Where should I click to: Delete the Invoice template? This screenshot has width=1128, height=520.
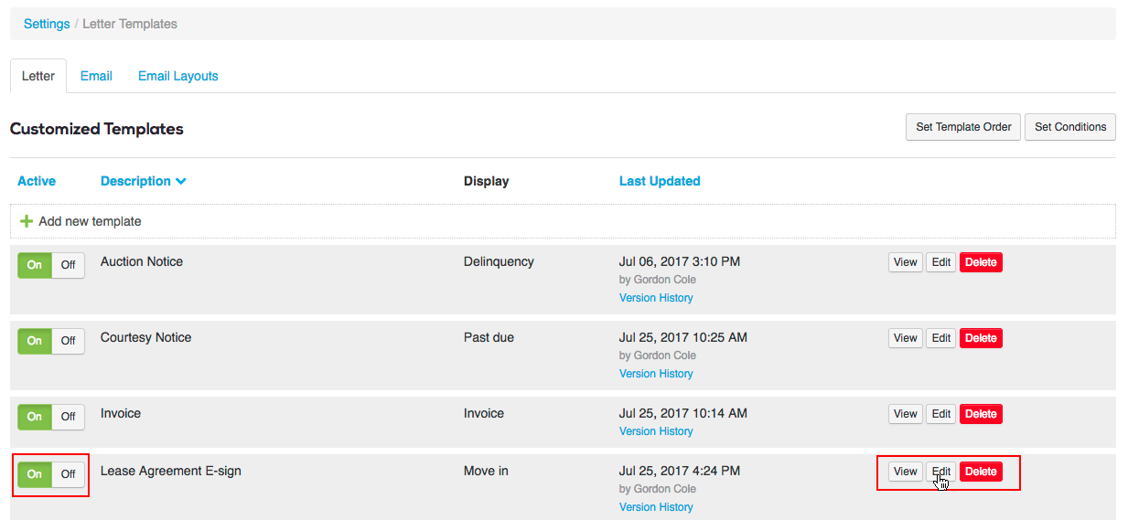coord(981,414)
